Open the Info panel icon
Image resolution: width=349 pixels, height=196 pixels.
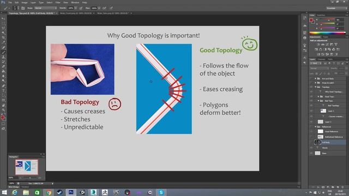click(x=305, y=38)
